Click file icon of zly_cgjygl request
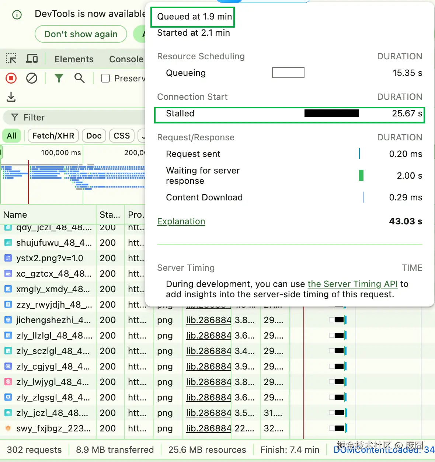This screenshot has height=462, width=435. tap(8, 367)
